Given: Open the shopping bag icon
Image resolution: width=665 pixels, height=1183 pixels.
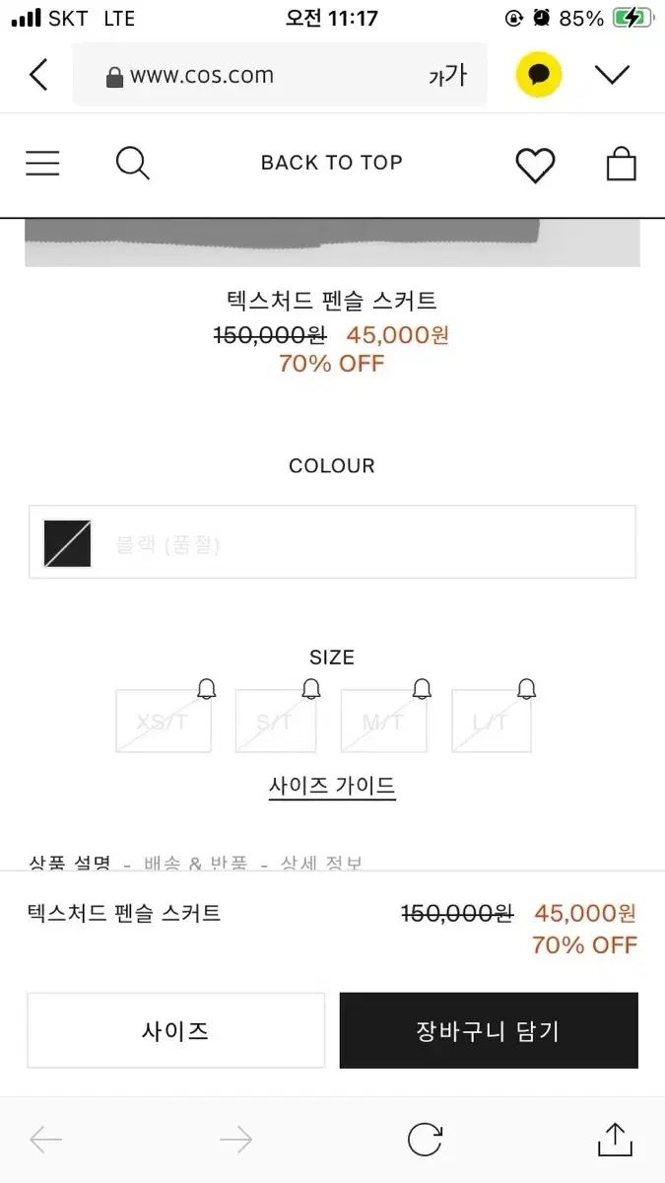Looking at the screenshot, I should coord(621,164).
